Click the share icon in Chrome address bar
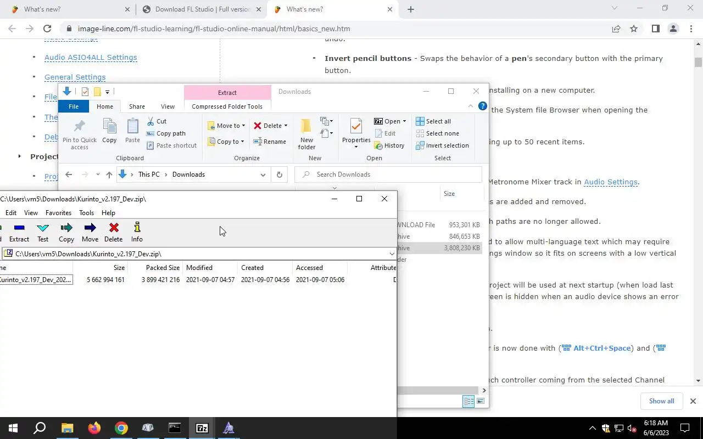The height and width of the screenshot is (439, 703). point(616,29)
